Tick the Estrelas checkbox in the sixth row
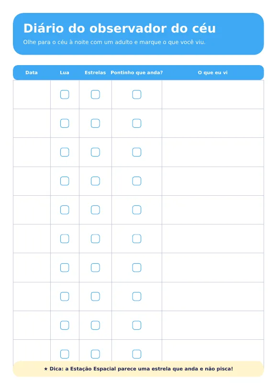This screenshot has height=392, width=277. [x=95, y=239]
